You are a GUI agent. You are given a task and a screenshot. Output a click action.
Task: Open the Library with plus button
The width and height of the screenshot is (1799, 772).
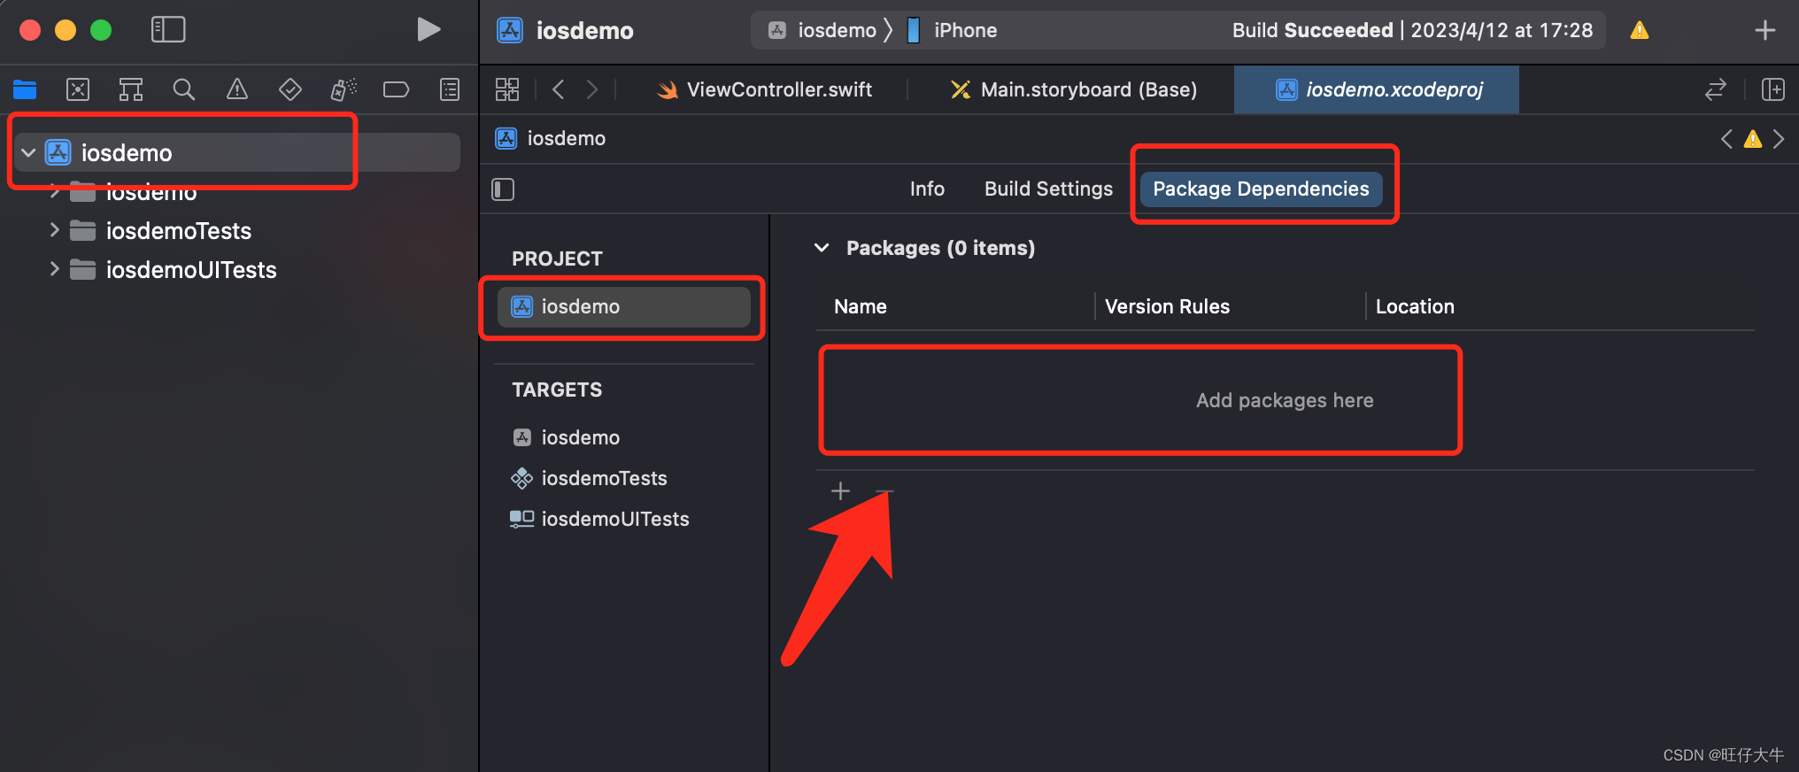pos(1765,30)
